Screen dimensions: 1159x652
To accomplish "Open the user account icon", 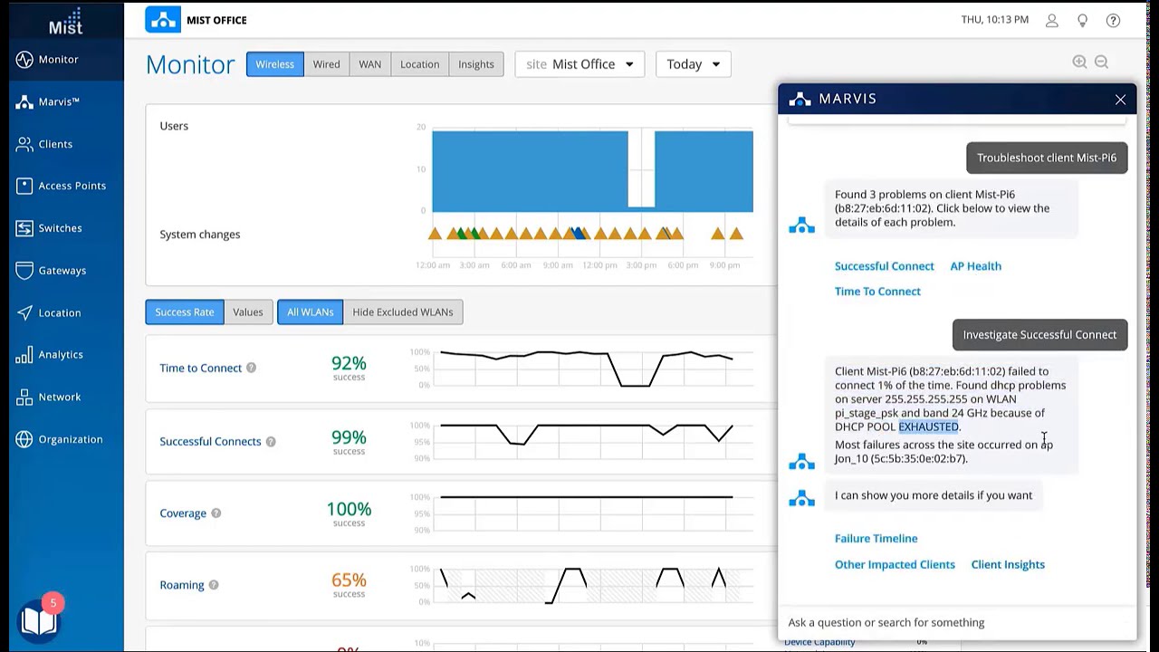I will (1051, 20).
